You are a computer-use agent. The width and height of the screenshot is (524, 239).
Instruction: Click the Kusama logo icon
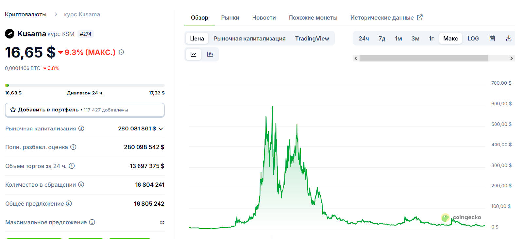coord(10,34)
